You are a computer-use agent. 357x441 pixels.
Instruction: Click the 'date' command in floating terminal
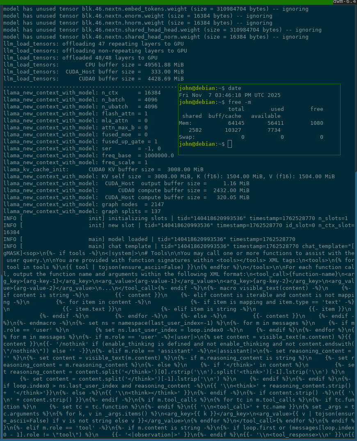click(234, 88)
